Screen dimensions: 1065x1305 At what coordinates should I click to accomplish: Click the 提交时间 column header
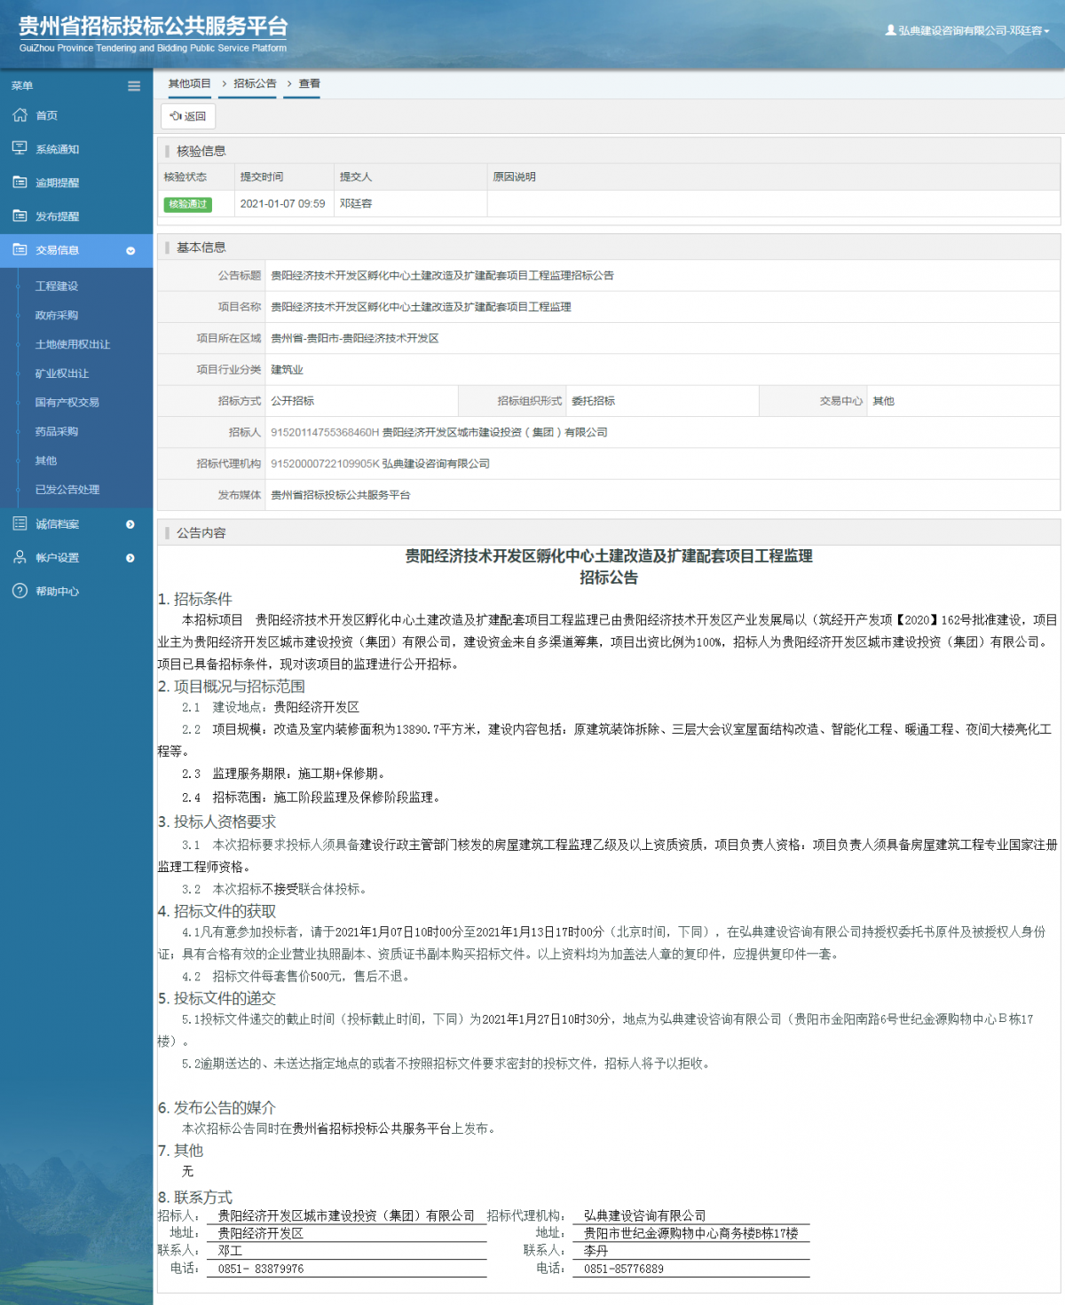(262, 177)
